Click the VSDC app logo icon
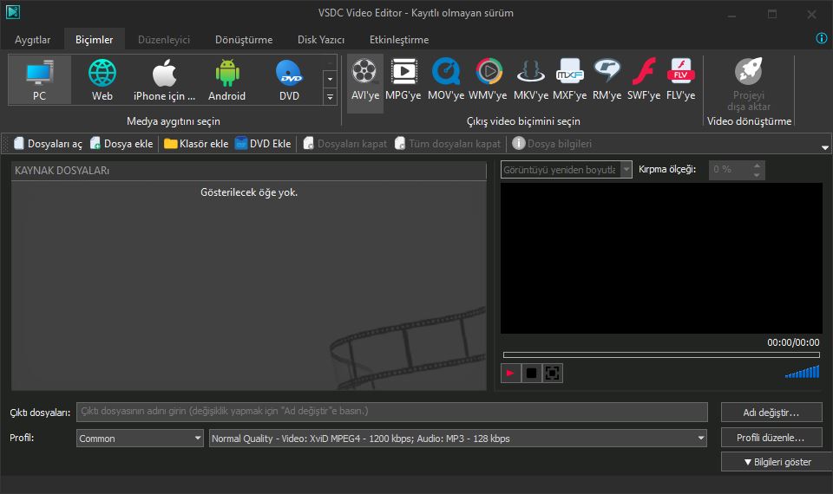This screenshot has width=833, height=494. pos(13,12)
